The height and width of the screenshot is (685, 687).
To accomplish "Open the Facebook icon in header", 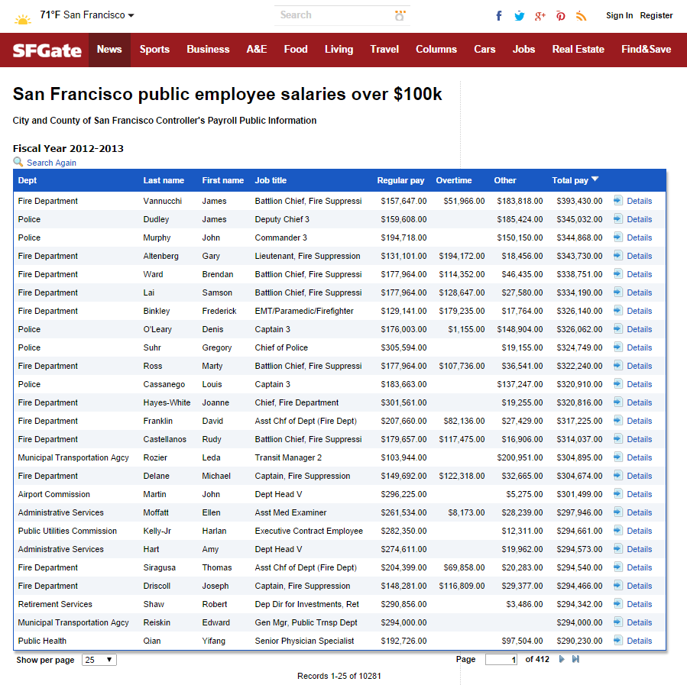I will pyautogui.click(x=499, y=16).
